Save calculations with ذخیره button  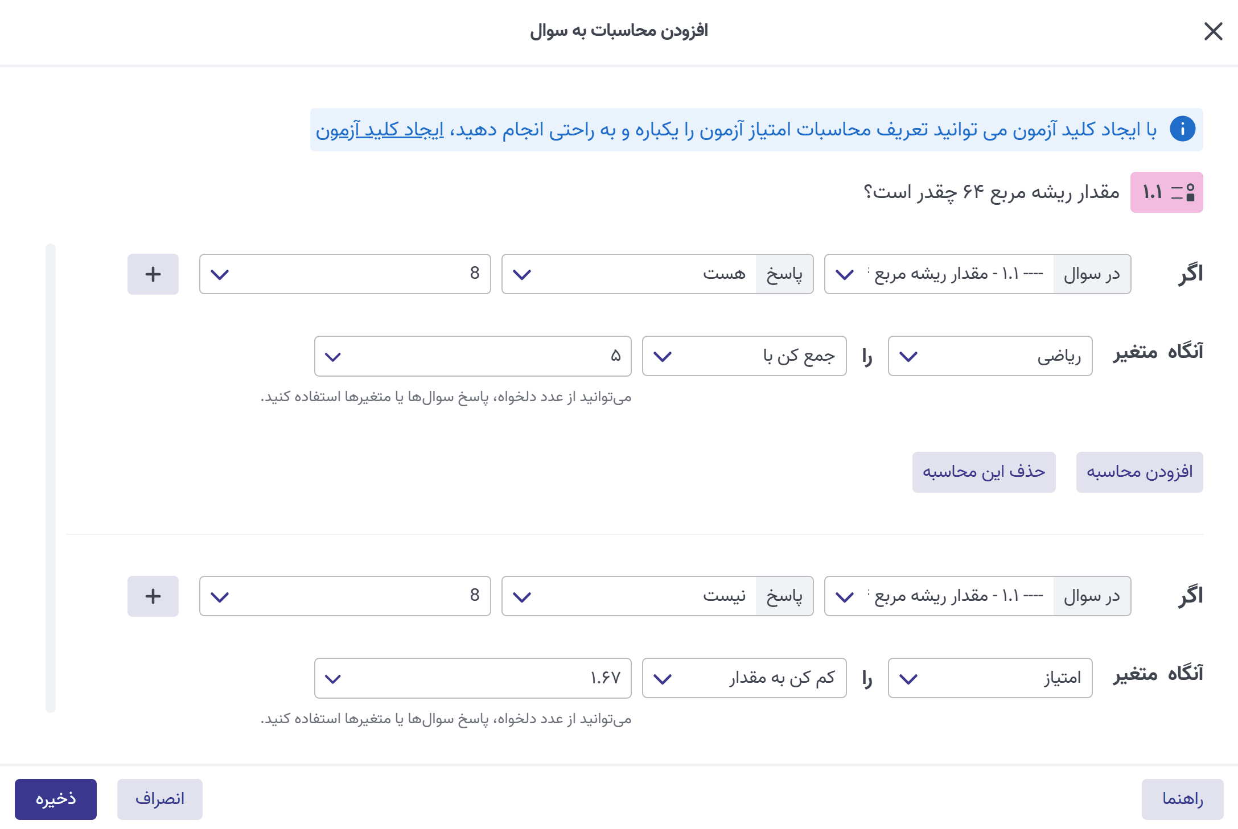[x=56, y=799]
